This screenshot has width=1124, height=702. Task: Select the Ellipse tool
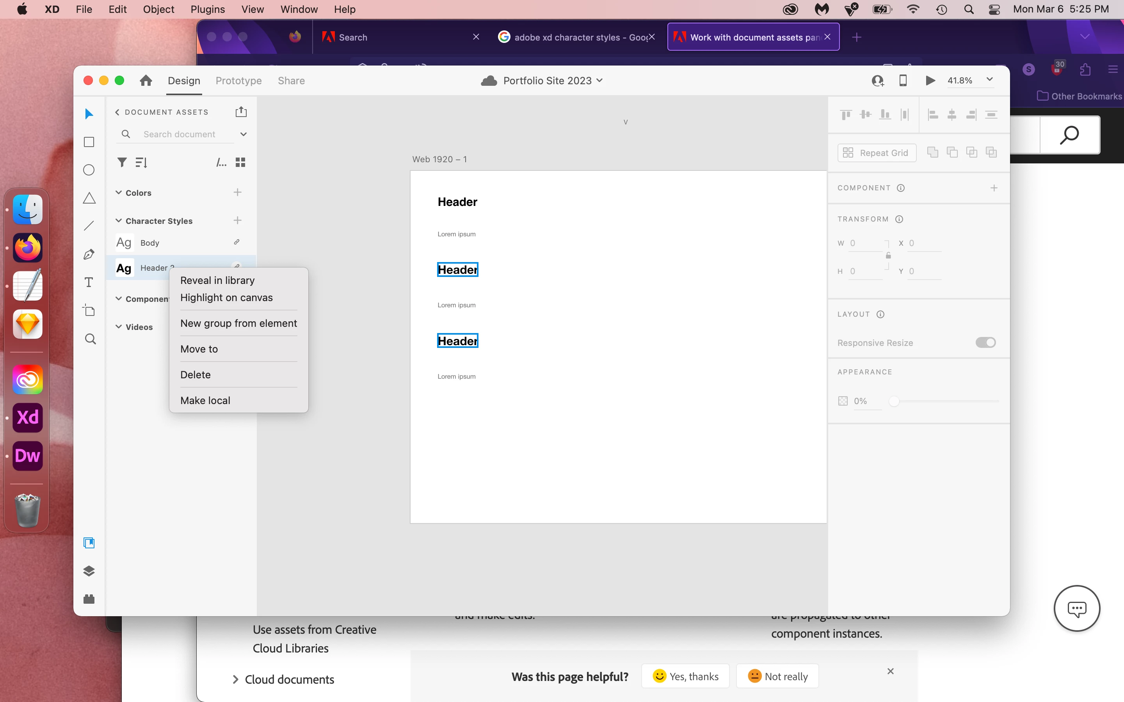click(x=89, y=170)
